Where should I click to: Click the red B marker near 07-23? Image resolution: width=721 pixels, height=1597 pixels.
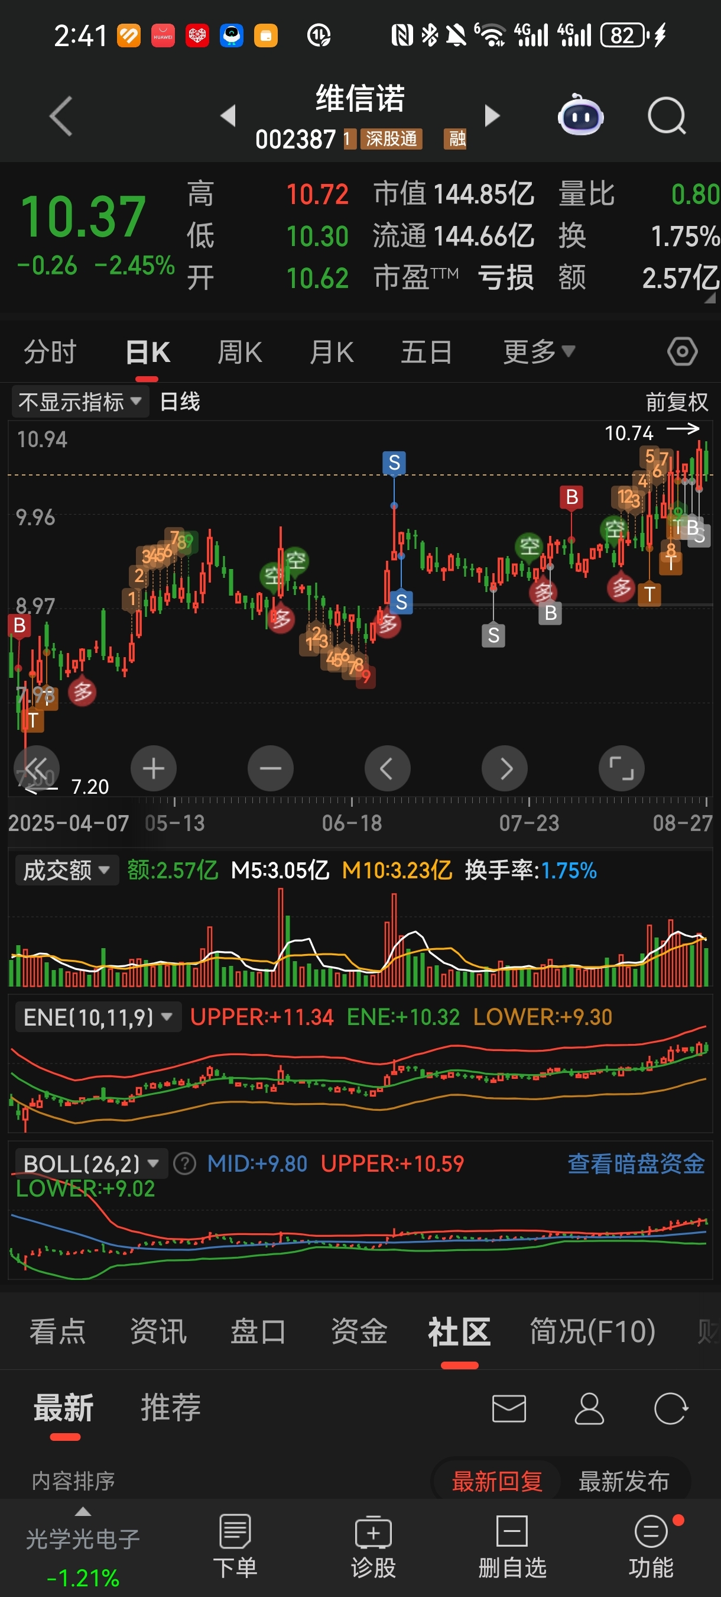[x=571, y=497]
